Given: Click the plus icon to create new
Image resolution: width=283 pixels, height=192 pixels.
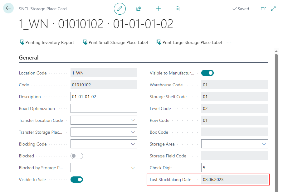Looking at the screenshot, I should [x=158, y=9].
